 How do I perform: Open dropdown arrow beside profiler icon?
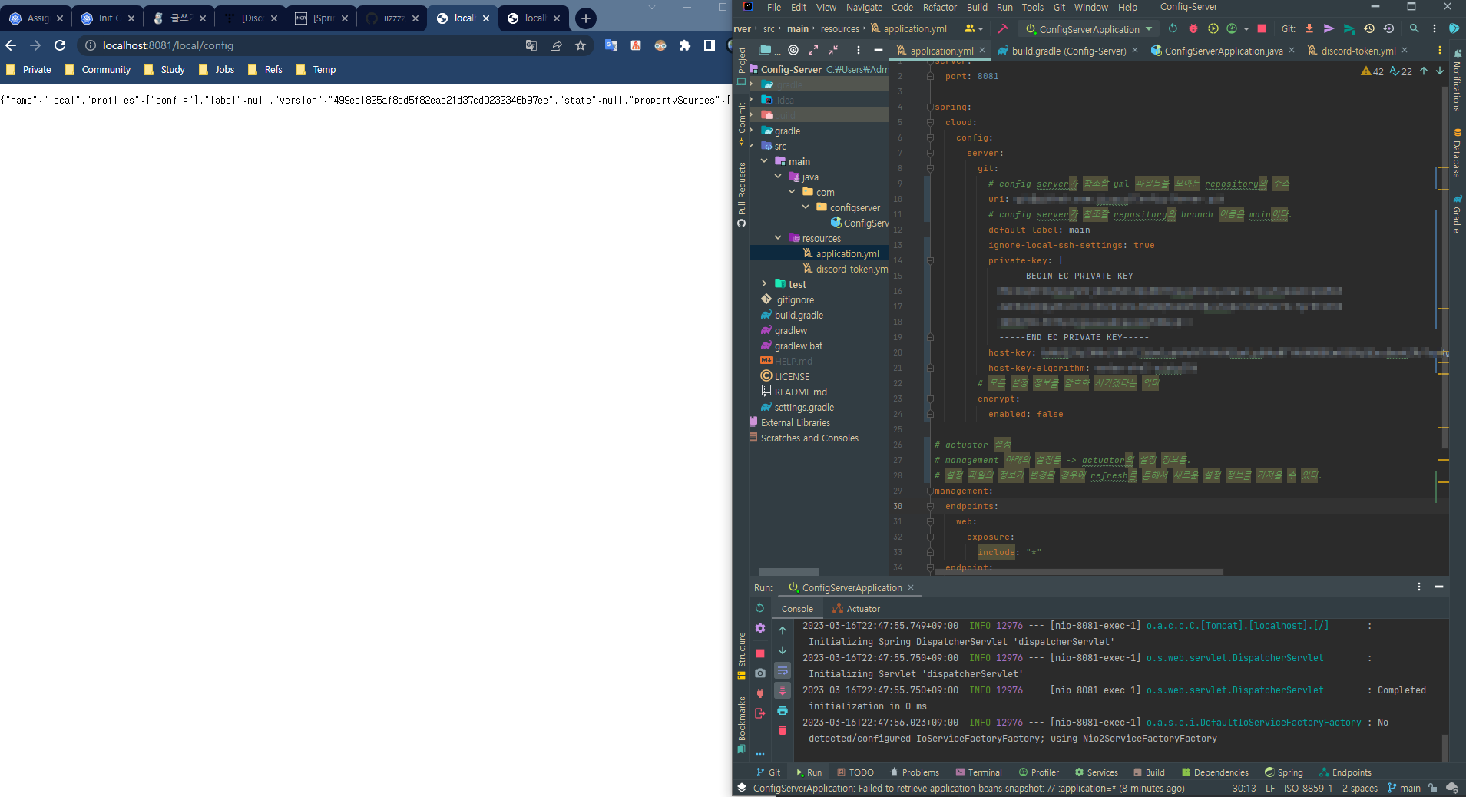(1246, 29)
